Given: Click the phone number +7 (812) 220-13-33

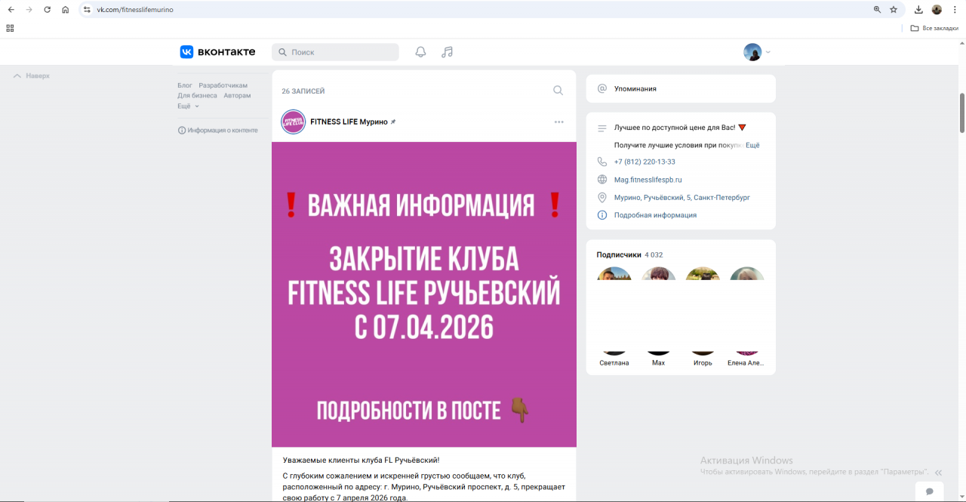Looking at the screenshot, I should (x=645, y=162).
